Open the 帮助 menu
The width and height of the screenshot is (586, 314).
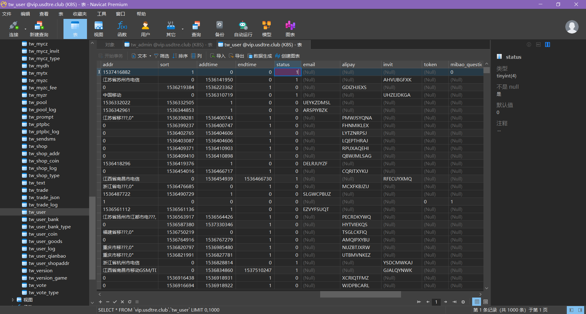point(141,14)
